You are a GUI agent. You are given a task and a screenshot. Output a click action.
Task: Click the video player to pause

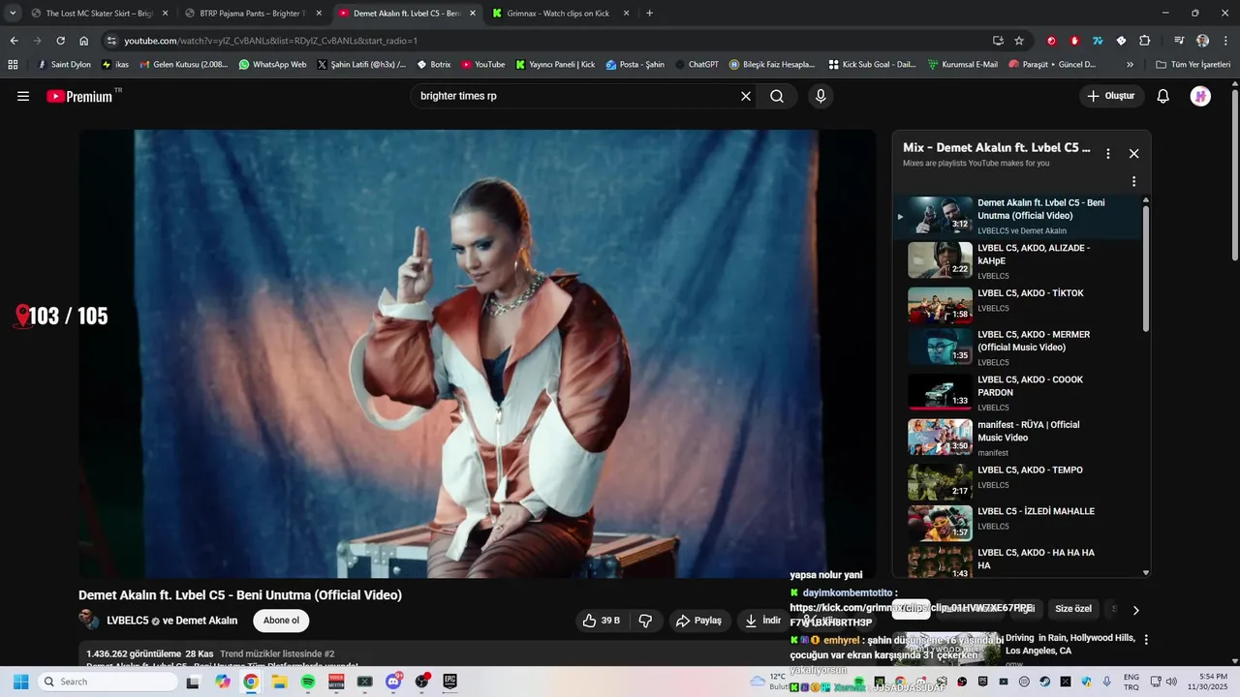(x=477, y=353)
